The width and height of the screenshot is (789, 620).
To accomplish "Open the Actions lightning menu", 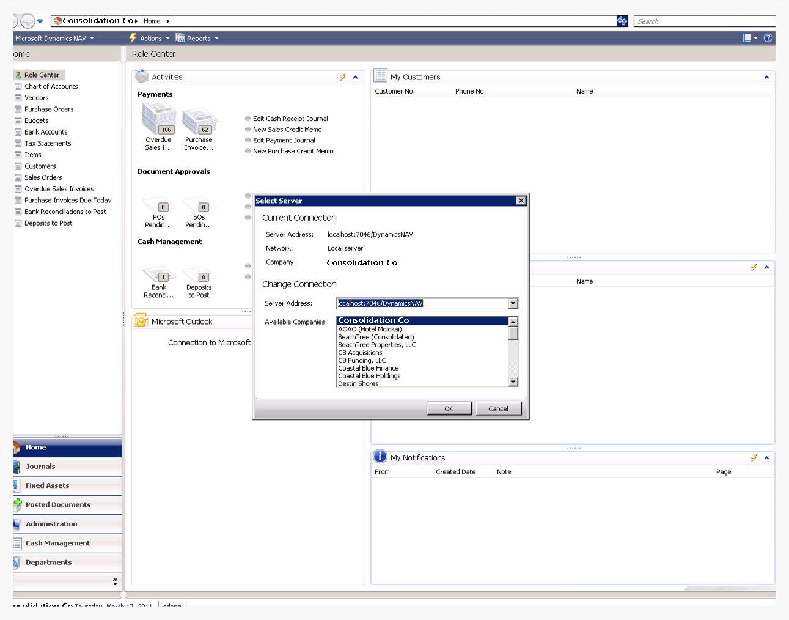I will click(x=149, y=38).
